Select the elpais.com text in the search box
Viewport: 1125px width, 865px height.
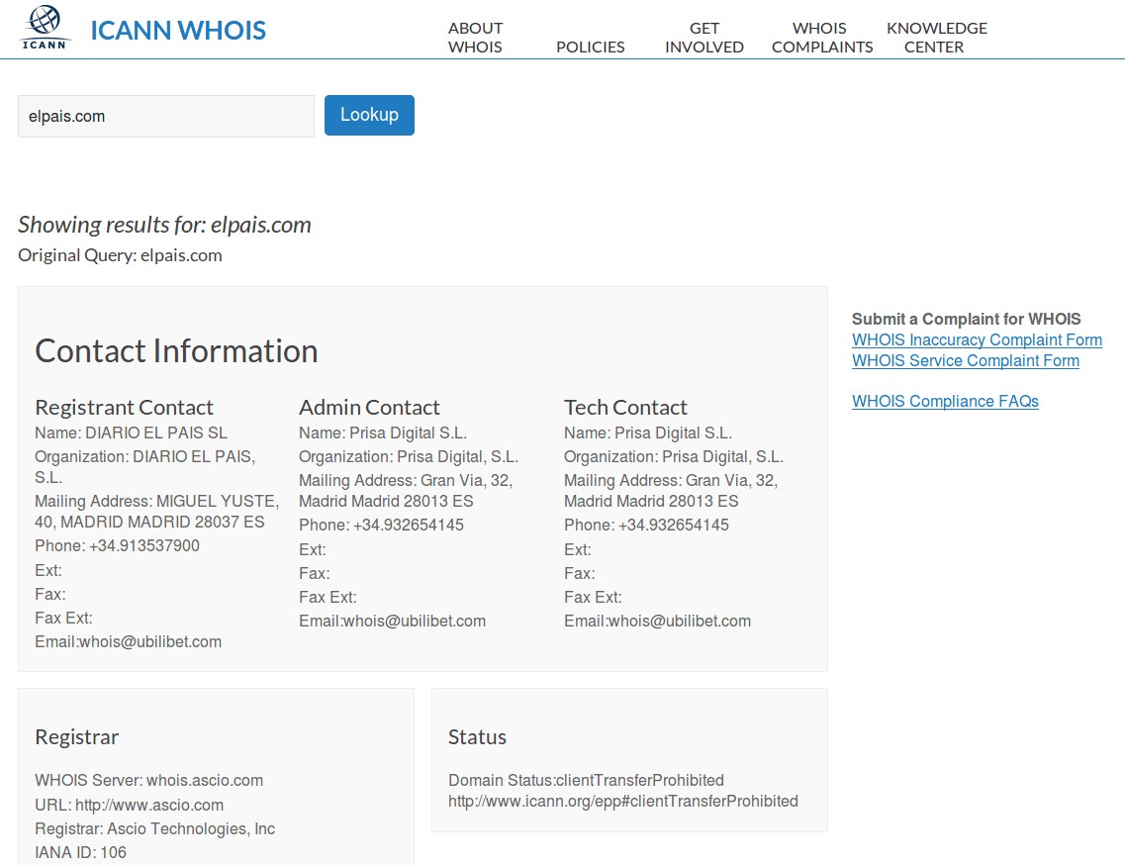click(x=66, y=116)
